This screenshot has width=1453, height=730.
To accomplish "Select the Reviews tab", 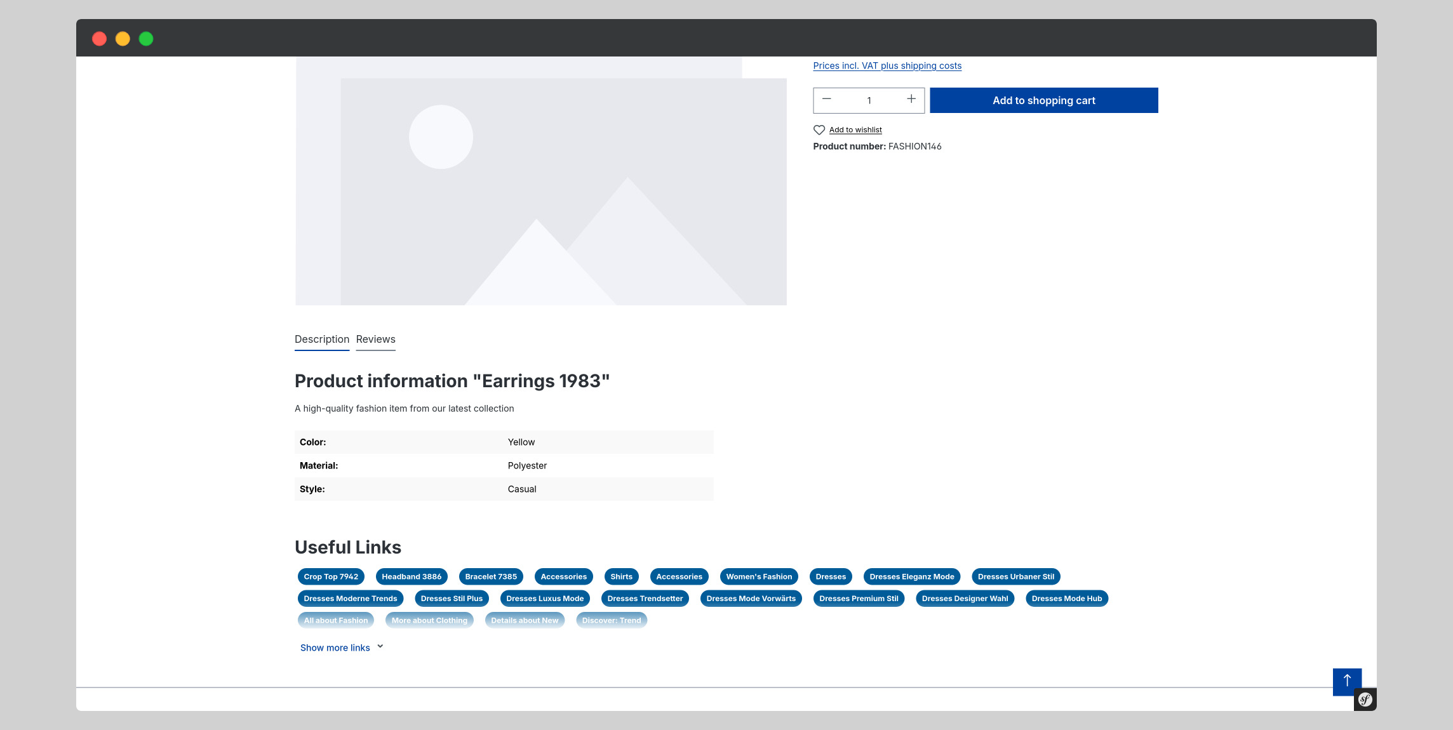I will (375, 338).
